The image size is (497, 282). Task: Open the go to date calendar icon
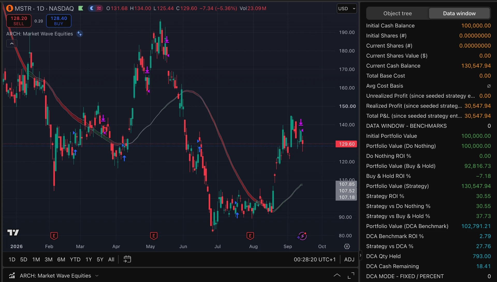tap(127, 259)
